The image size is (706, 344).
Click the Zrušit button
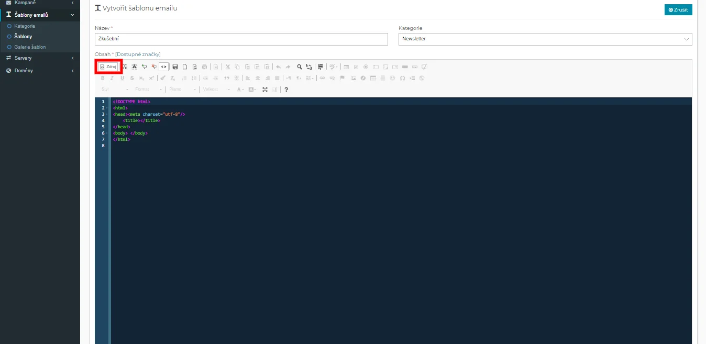tap(678, 10)
